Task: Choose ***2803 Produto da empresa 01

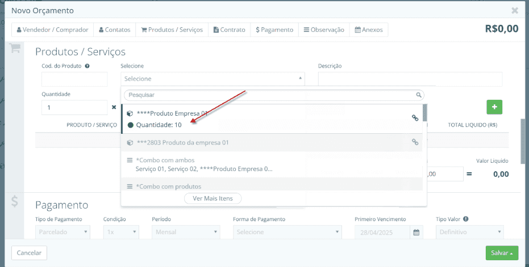Action: pos(272,142)
